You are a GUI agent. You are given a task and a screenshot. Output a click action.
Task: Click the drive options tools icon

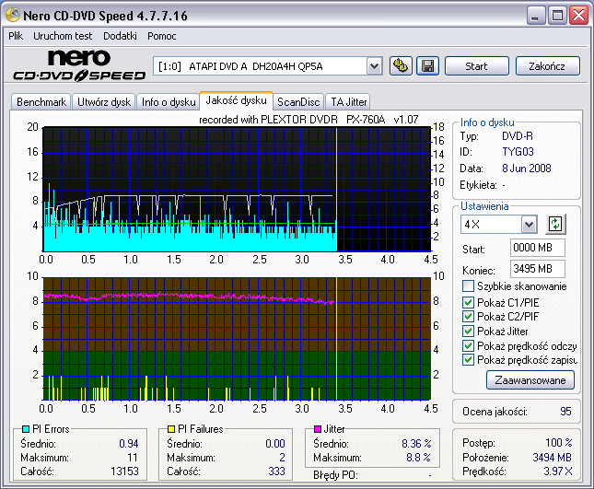(x=401, y=66)
